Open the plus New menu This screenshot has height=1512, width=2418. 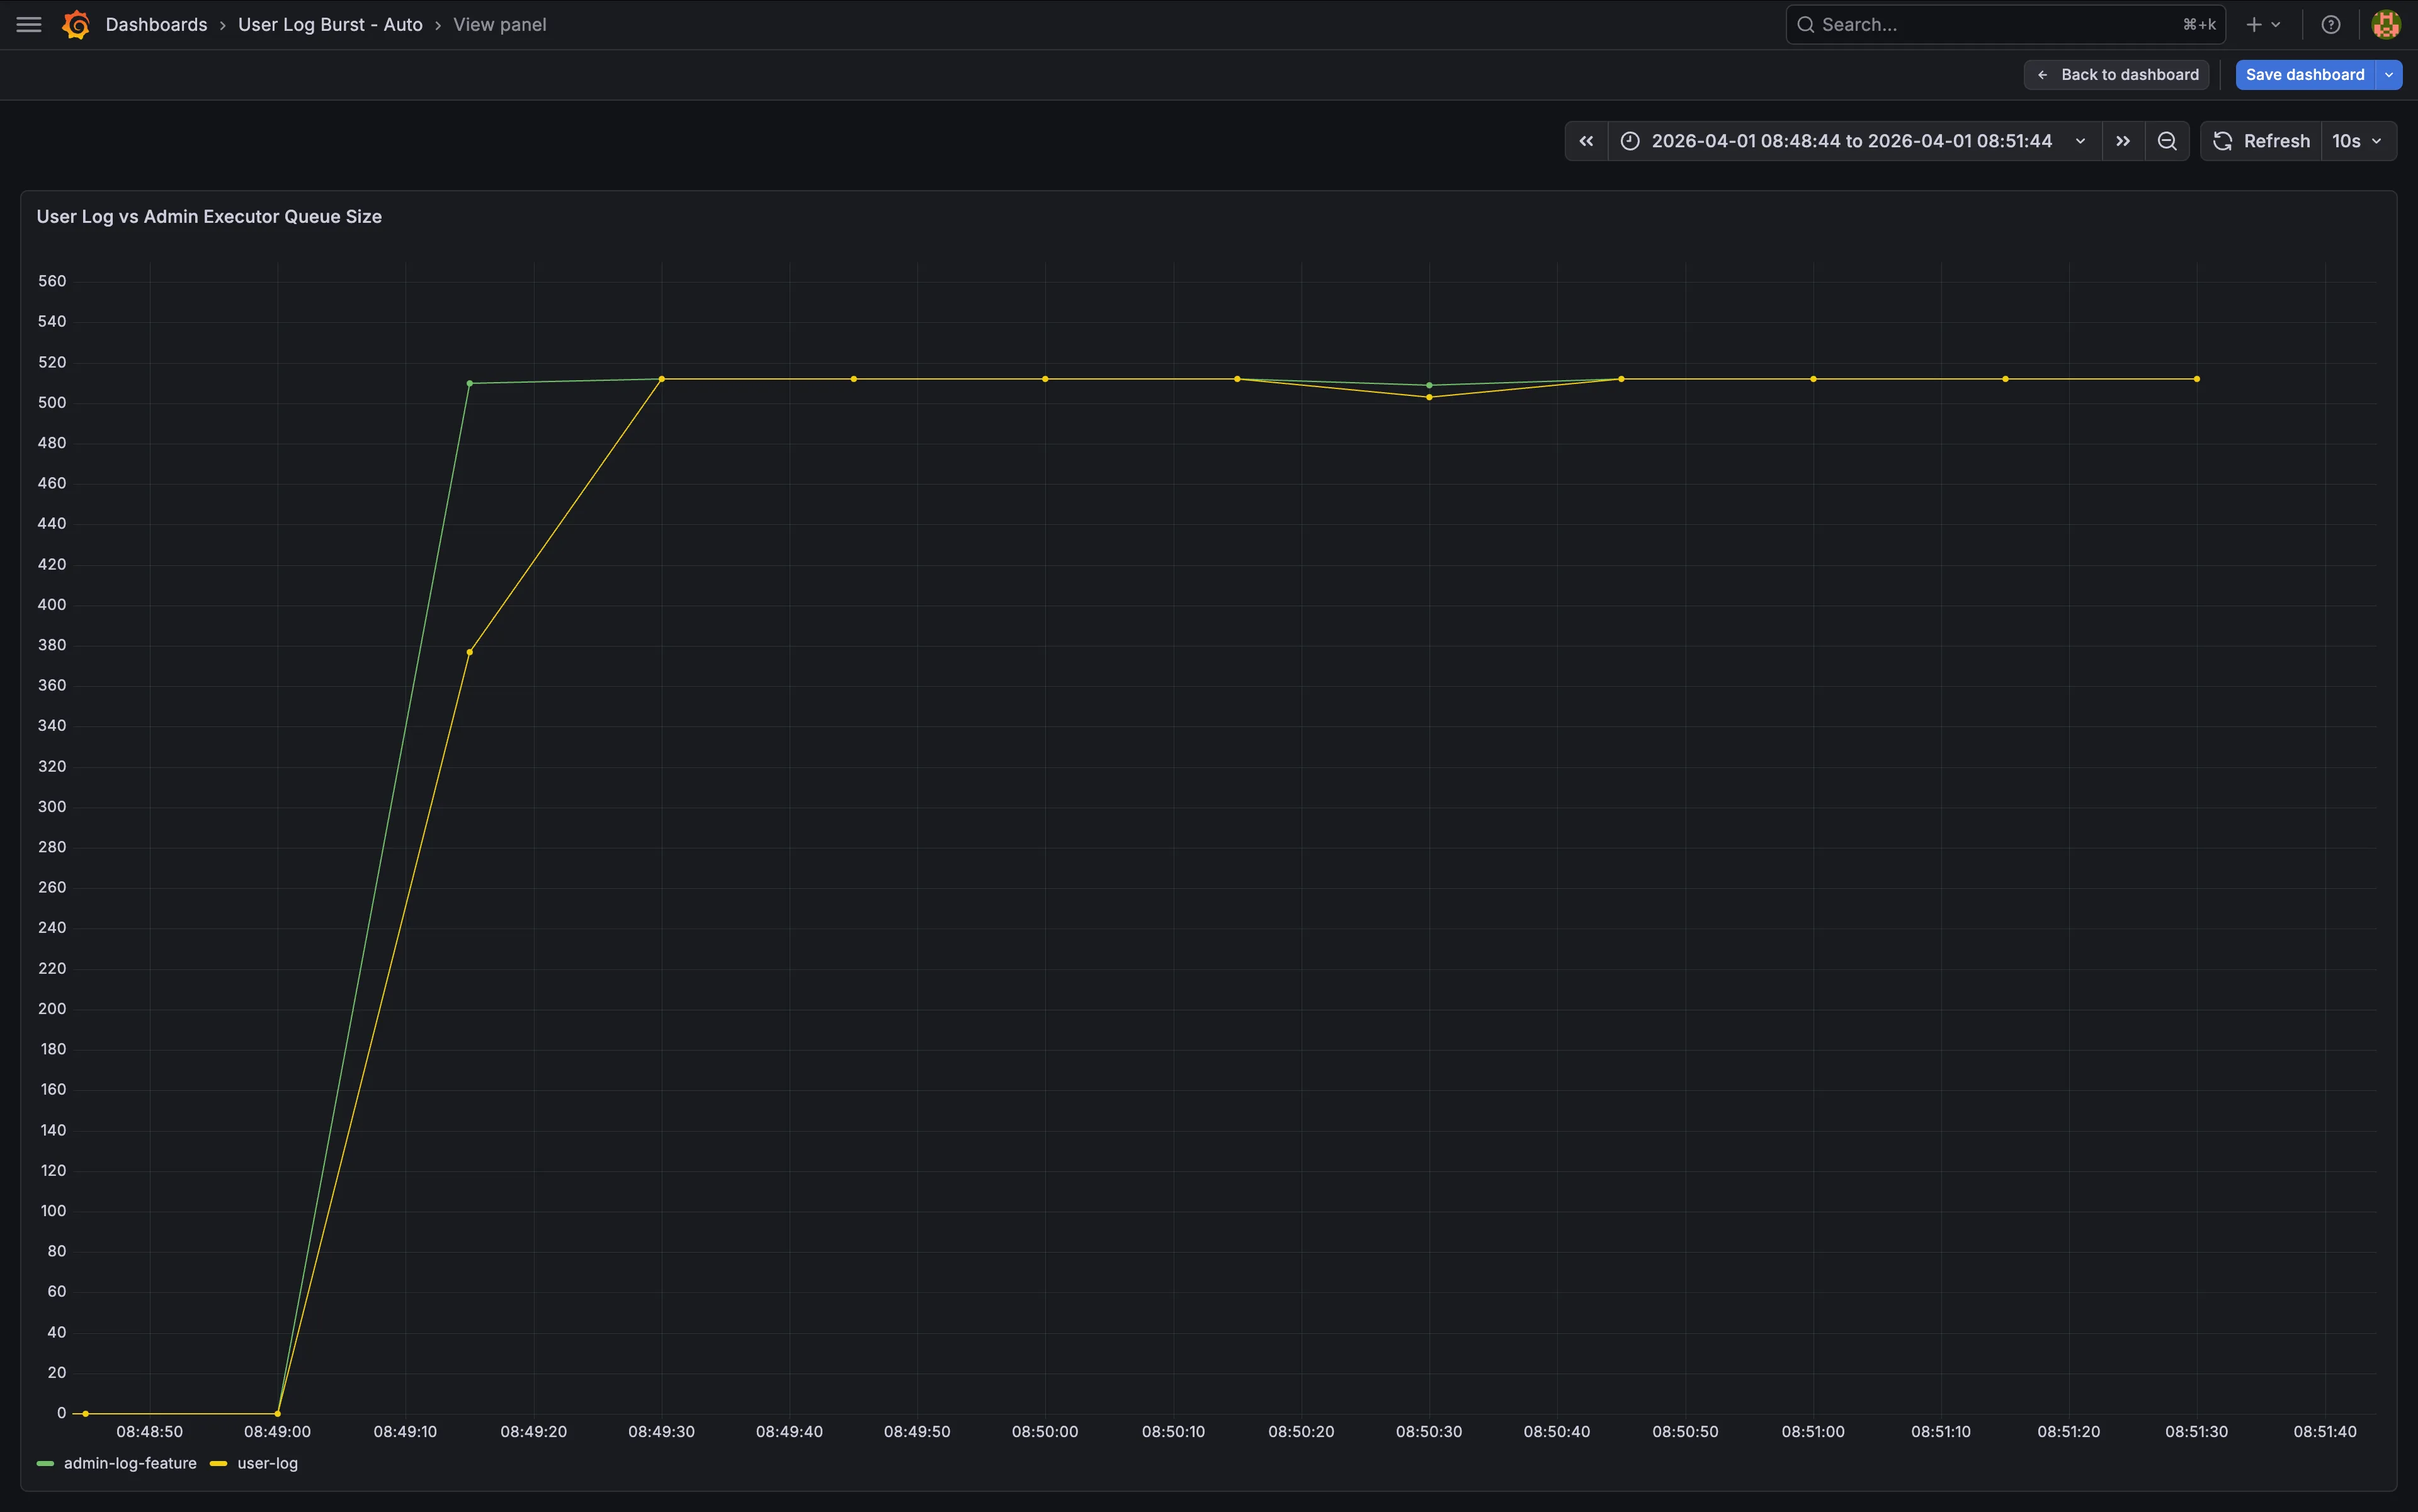point(2263,25)
